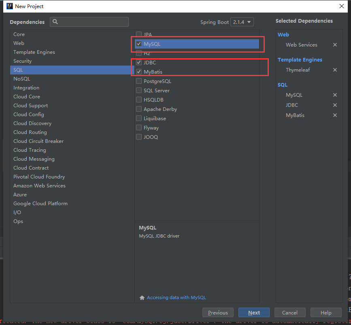
Task: Click the home icon beside Accessing data link
Action: [142, 297]
